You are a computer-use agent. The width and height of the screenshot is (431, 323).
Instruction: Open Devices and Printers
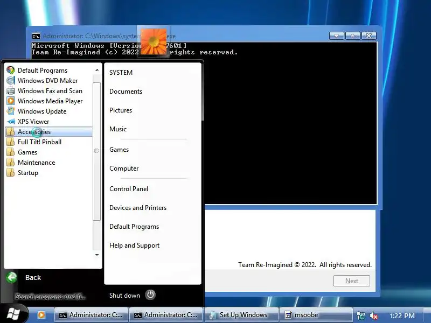[x=138, y=208]
